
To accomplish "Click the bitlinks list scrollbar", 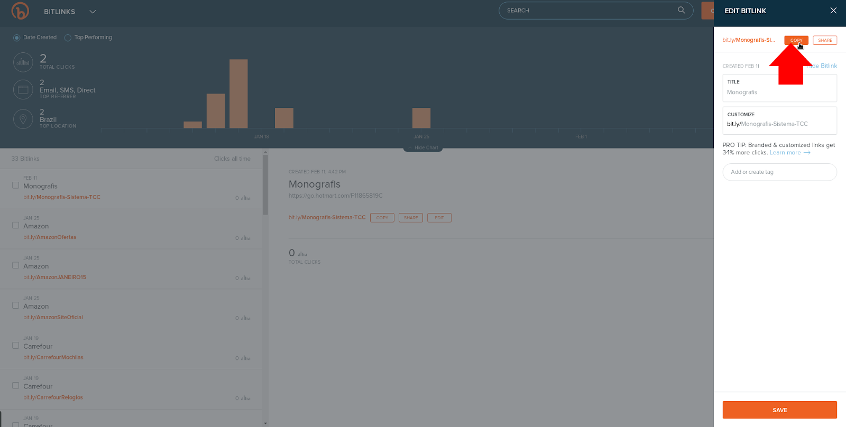I will [265, 185].
